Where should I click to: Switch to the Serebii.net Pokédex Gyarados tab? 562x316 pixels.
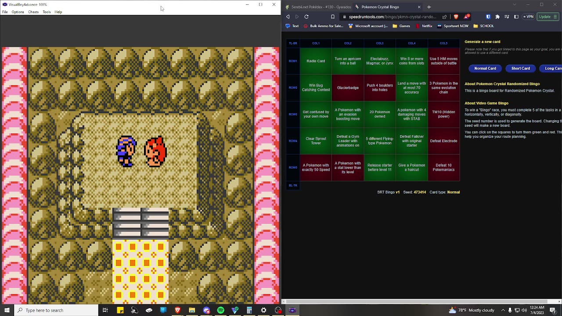click(318, 7)
